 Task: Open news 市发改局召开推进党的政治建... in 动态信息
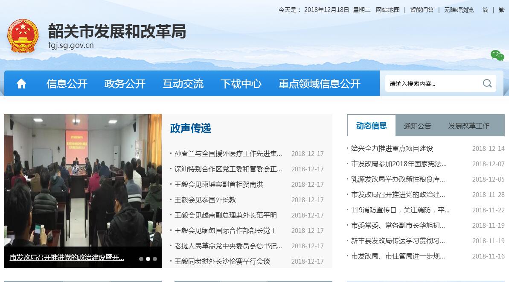pos(398,194)
